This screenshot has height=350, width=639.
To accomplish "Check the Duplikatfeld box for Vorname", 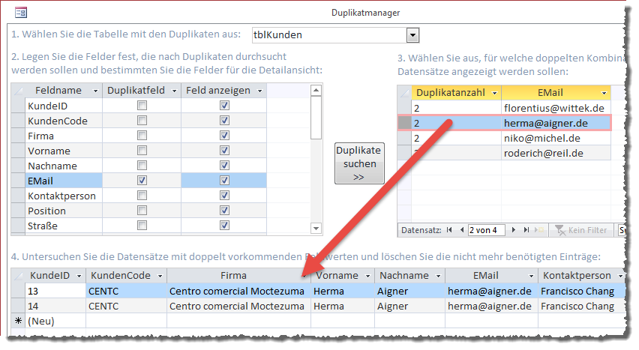I will 142,151.
